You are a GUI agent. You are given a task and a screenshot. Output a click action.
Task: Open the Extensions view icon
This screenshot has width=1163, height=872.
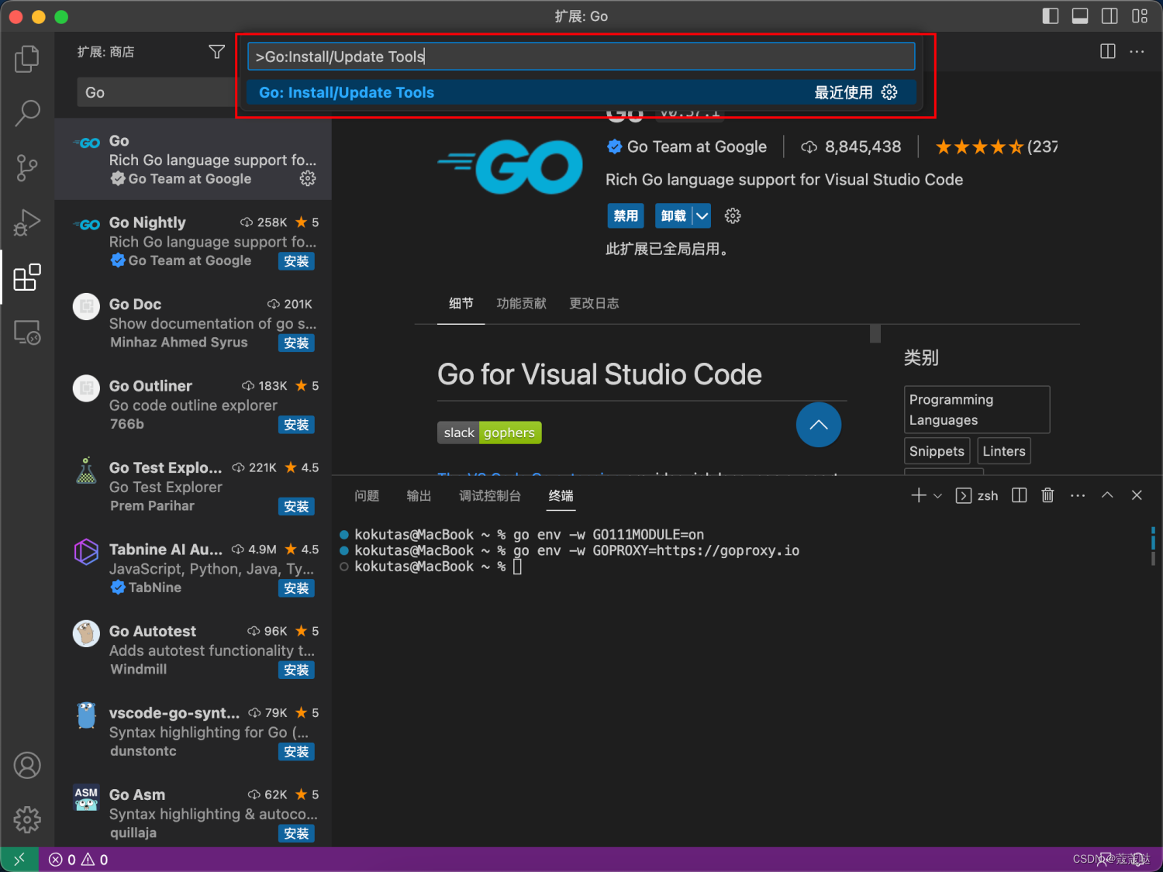point(27,277)
